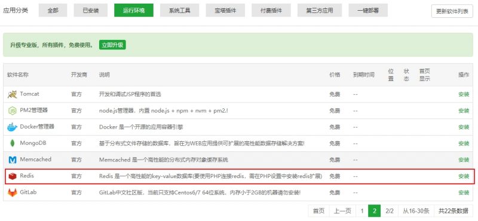
Task: Click the Docker whale icon
Action: tap(12, 127)
